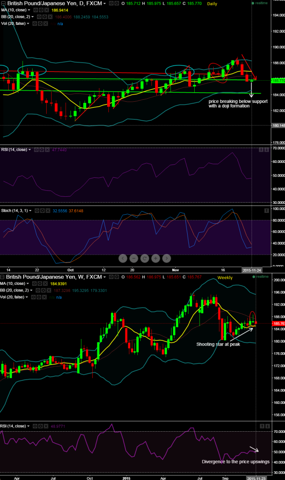Click the 185.770 price label on daily axis

(277, 81)
